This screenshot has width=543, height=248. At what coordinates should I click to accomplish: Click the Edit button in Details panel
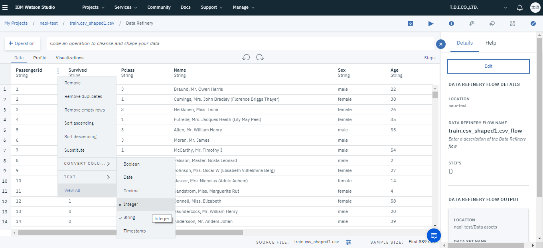[488, 66]
